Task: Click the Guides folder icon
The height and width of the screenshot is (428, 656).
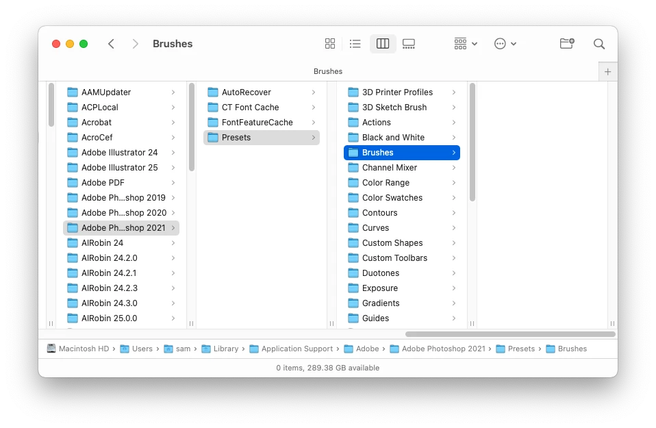Action: [353, 318]
